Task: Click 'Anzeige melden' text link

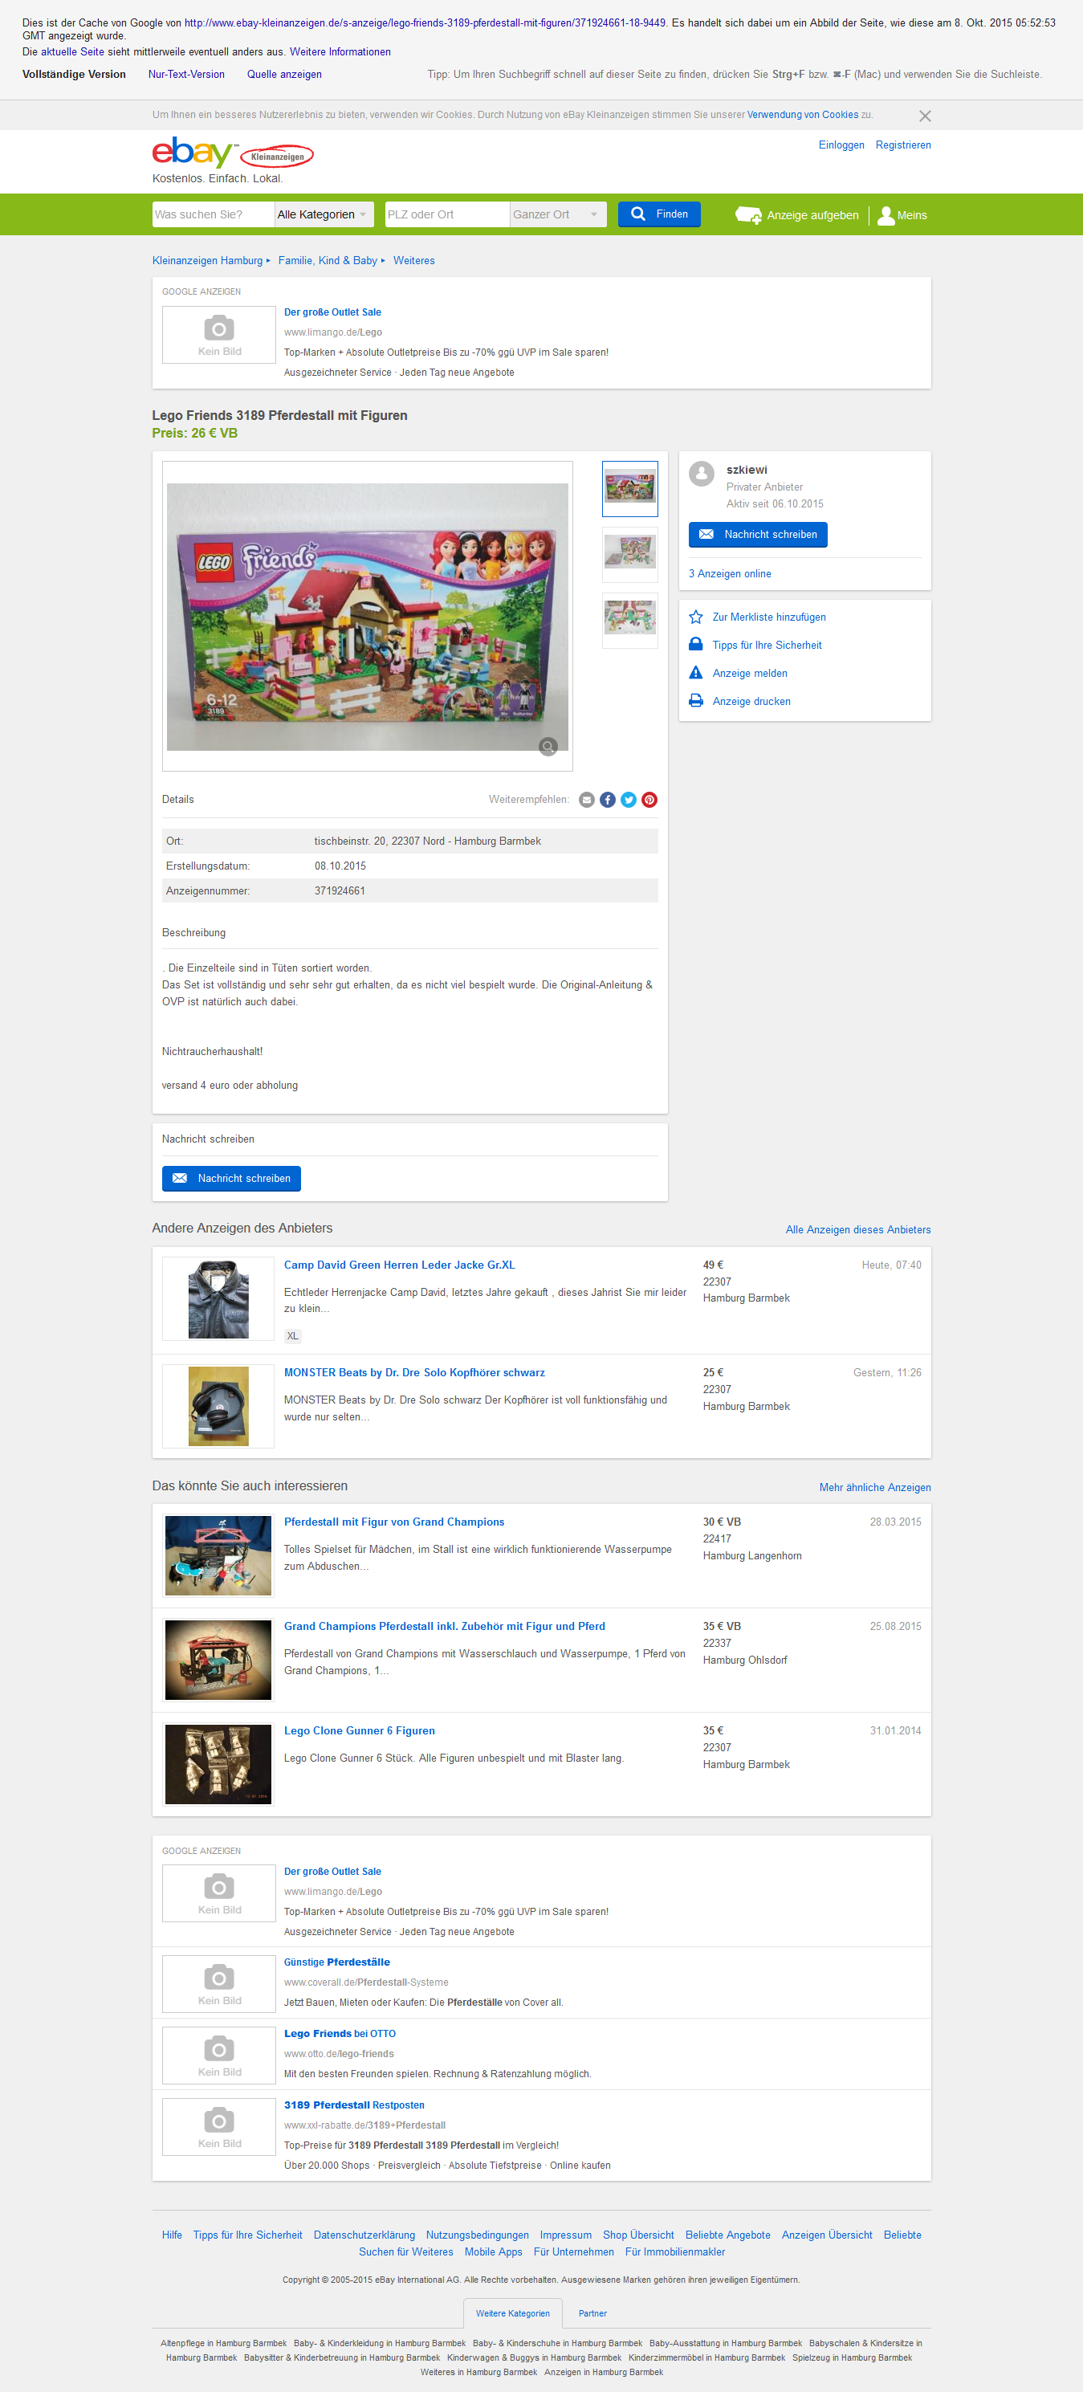Action: click(x=750, y=673)
